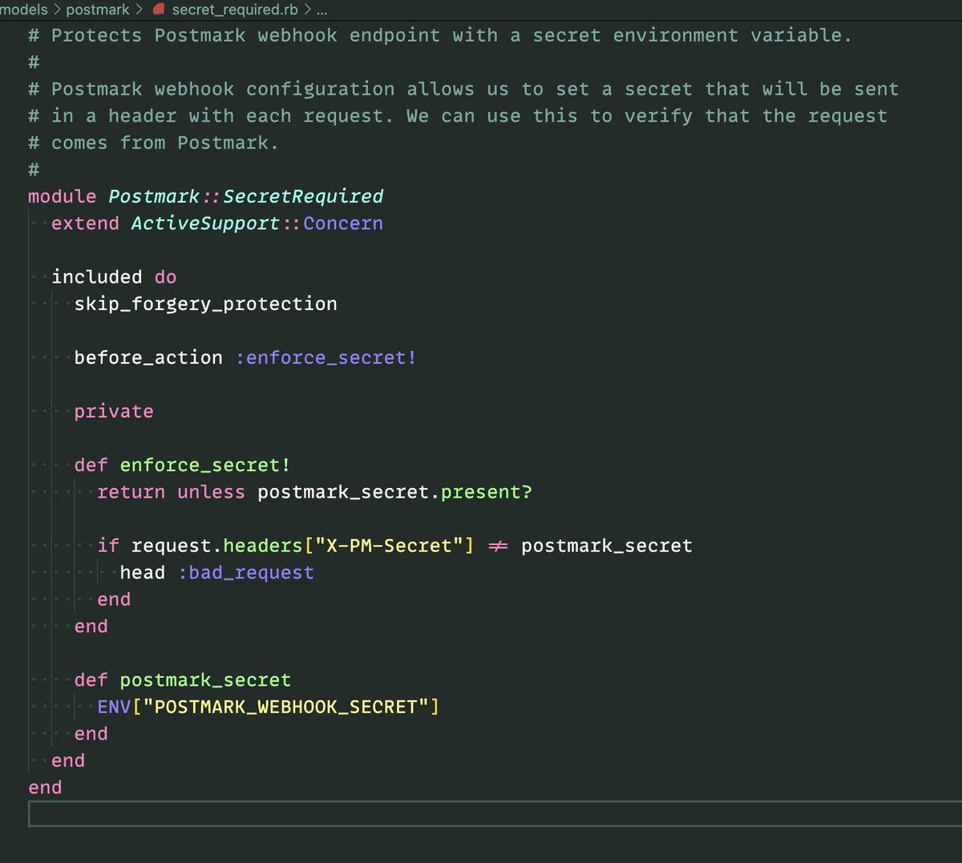Click the not-equal operator ligature

tap(498, 546)
